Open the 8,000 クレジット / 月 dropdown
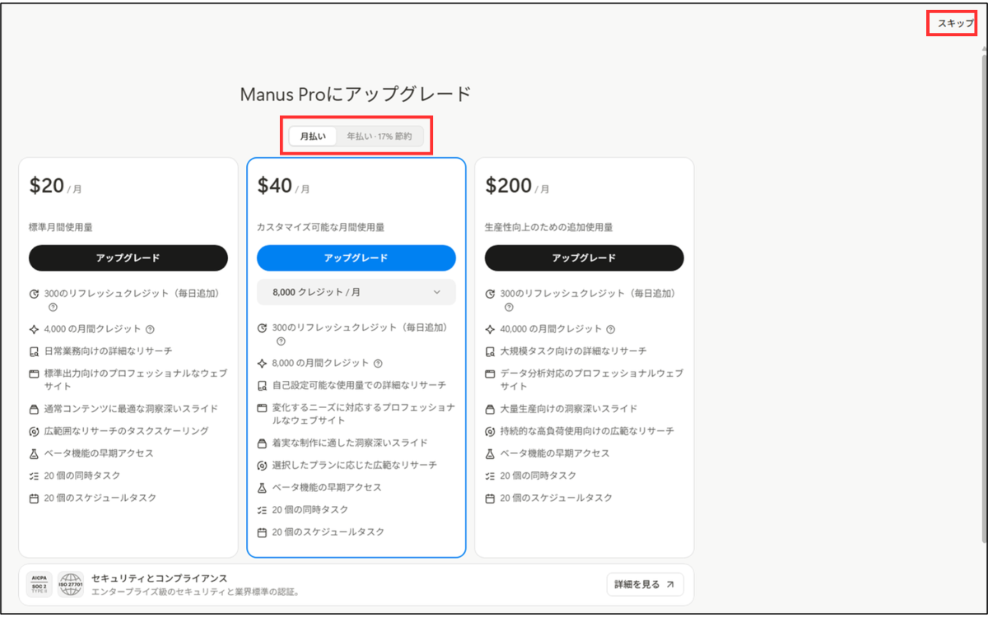Screen dimensions: 988x617 [357, 292]
